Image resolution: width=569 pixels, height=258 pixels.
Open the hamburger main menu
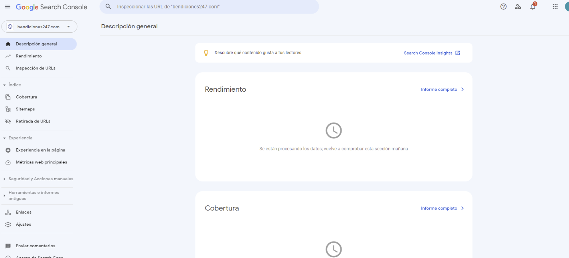7,7
